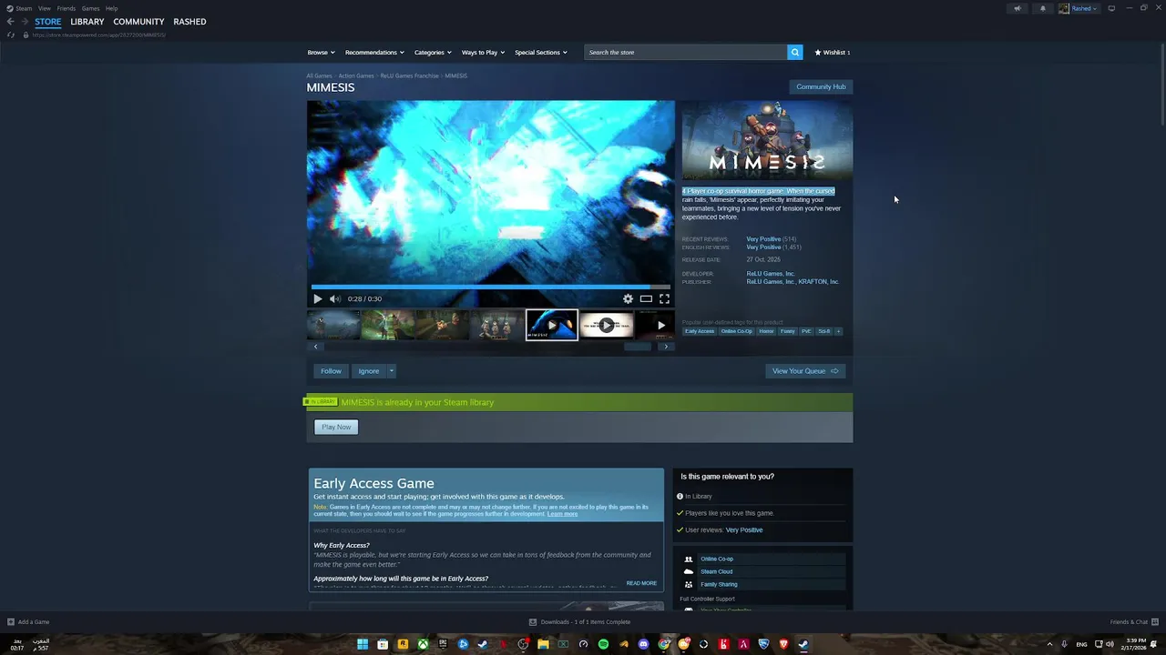This screenshot has width=1166, height=655.
Task: Open the Action Games breadcrumb
Action: coord(356,76)
